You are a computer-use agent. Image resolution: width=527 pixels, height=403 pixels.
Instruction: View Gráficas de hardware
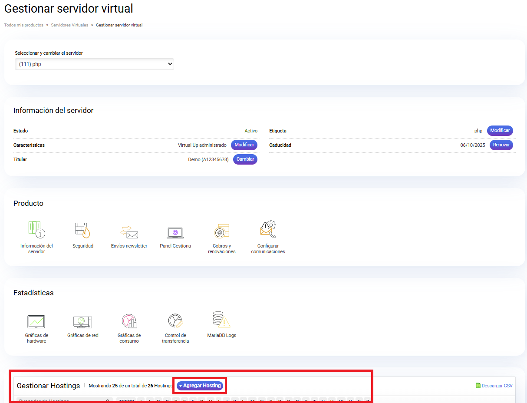pos(36,321)
